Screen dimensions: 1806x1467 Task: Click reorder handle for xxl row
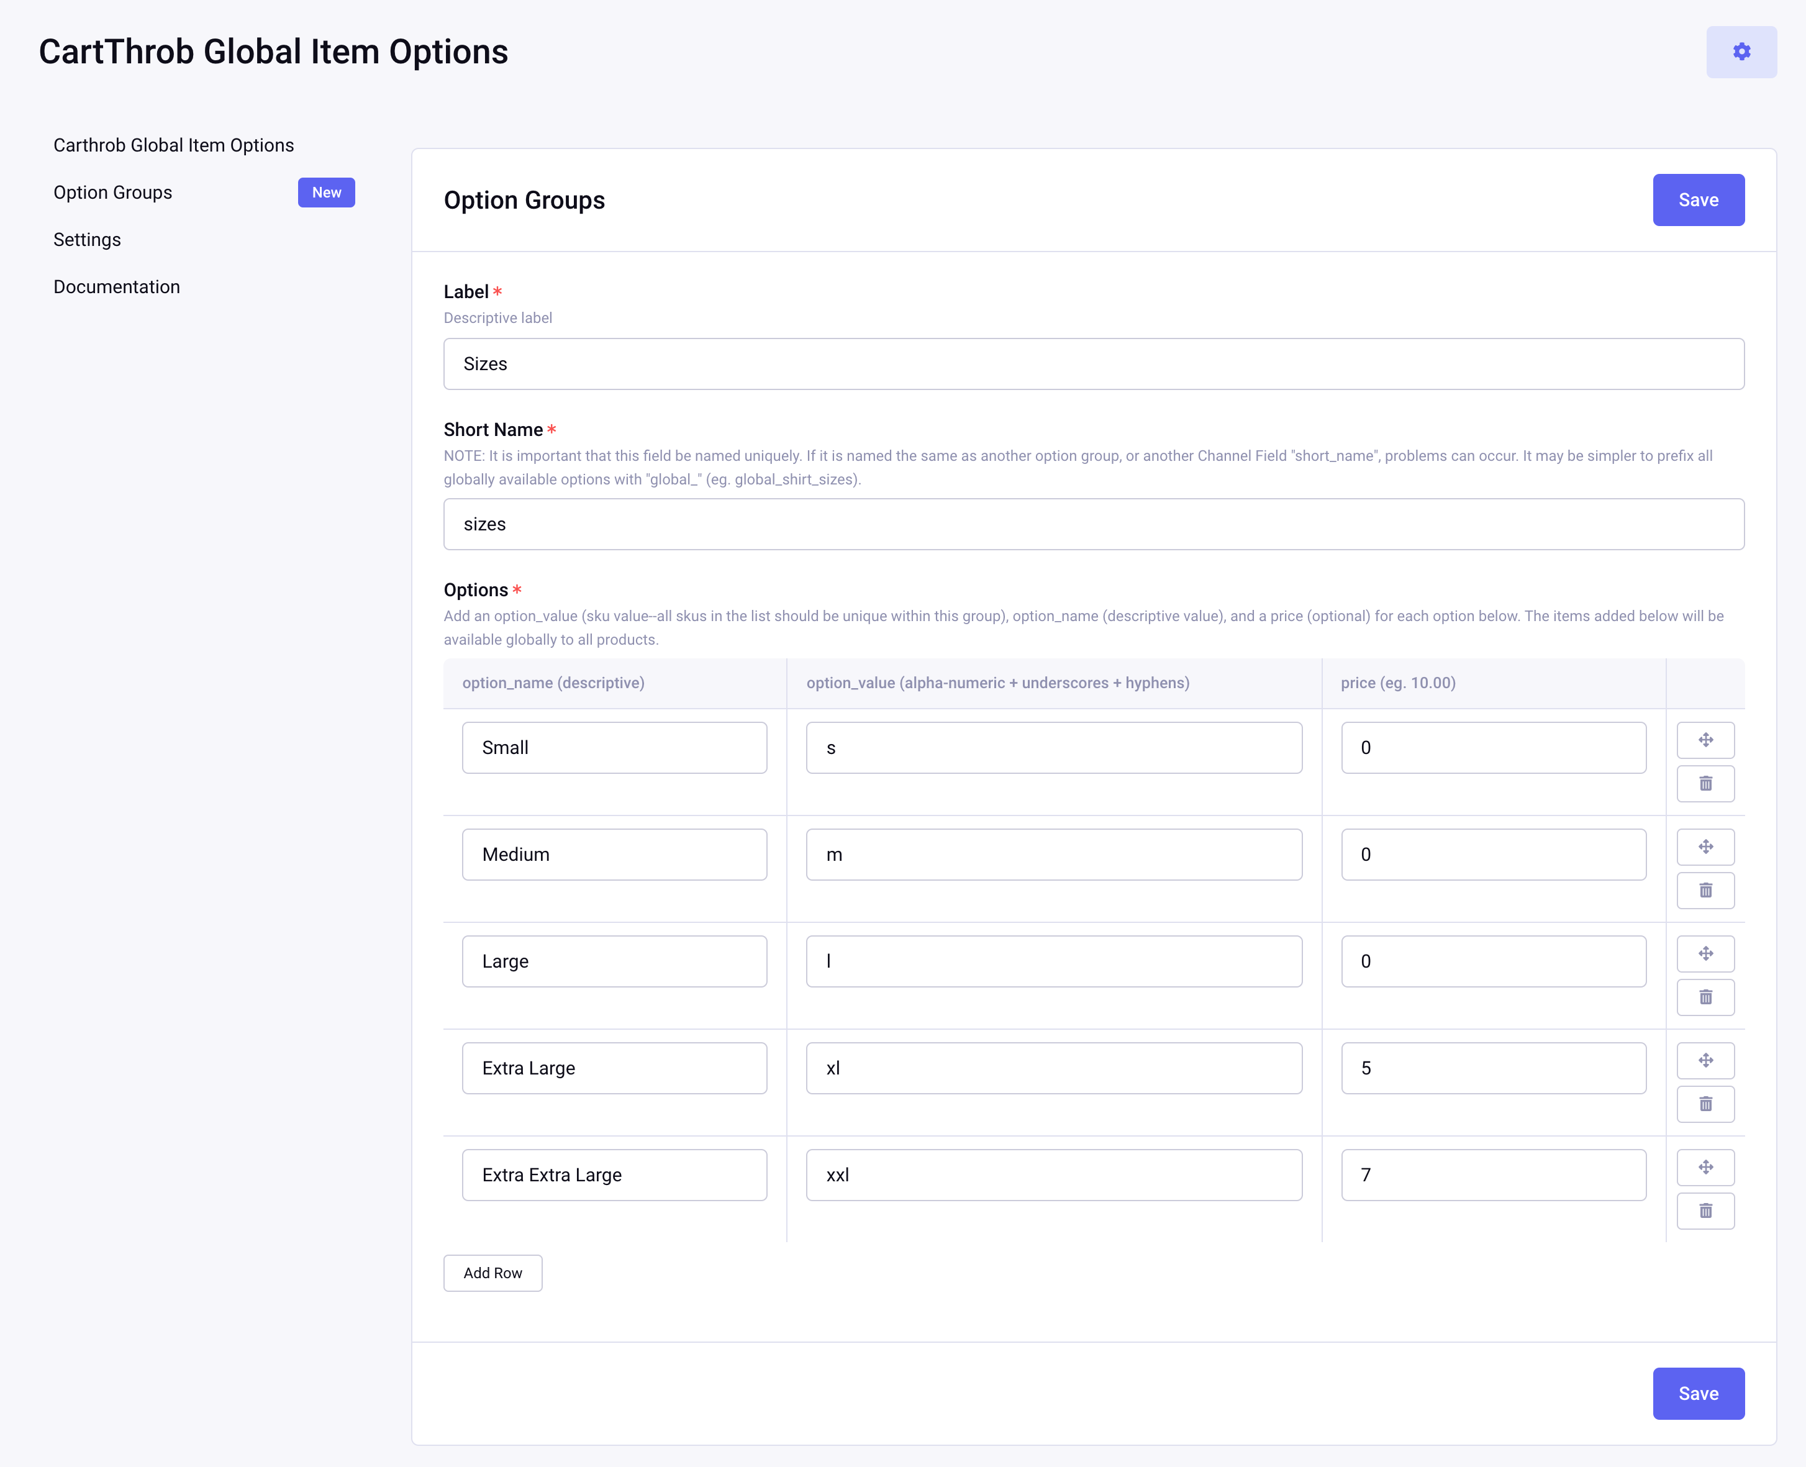(1705, 1167)
